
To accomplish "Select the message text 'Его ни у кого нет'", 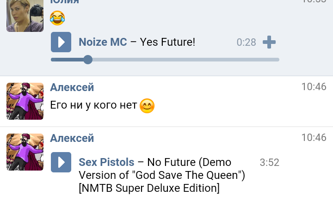I will pos(93,106).
